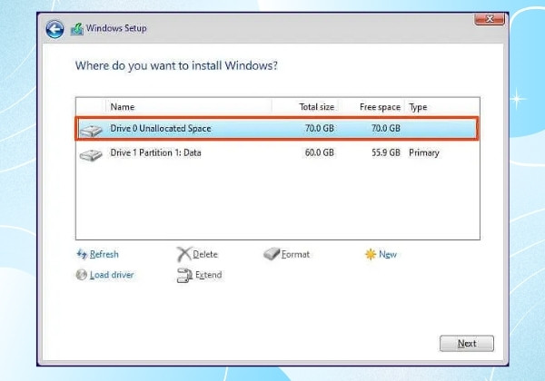Select Drive 1 Partition 1: Data row
Screen dimensions: 545x381
[x=277, y=152]
